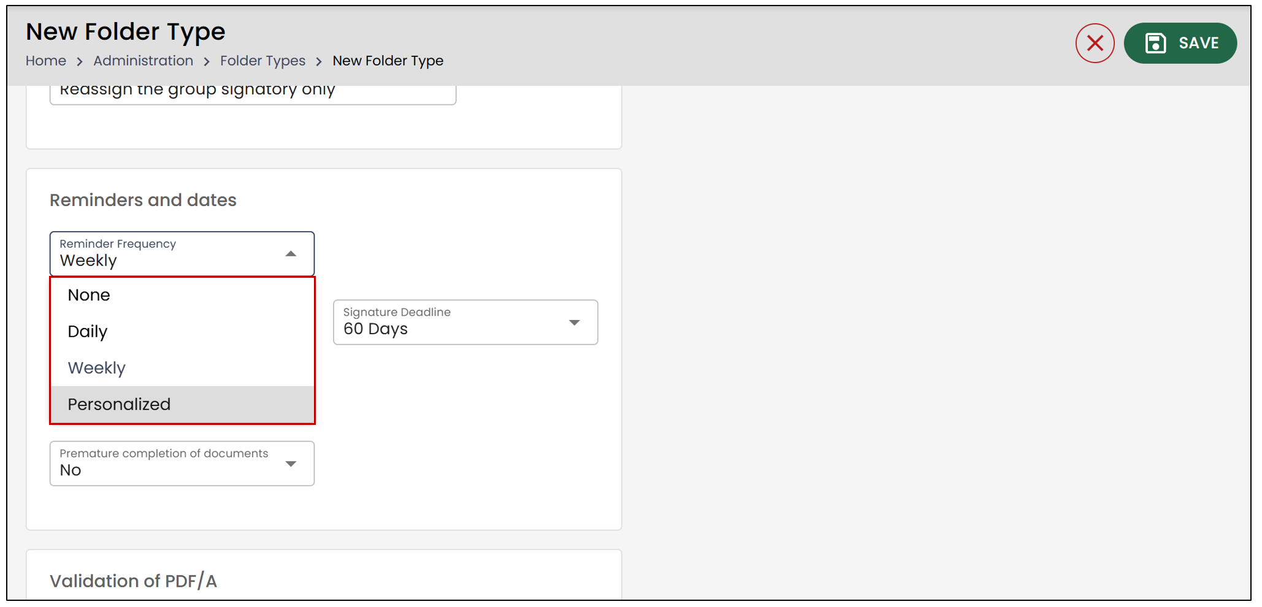Click the 60 Days deadline value
Viewport: 1262px width, 607px height.
pos(375,329)
